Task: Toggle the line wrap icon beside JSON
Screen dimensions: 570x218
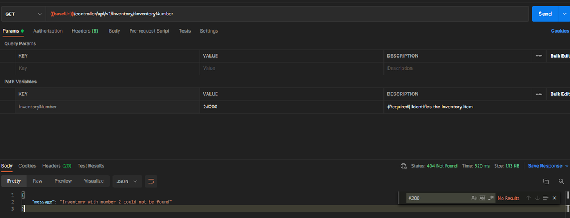Action: tap(151, 181)
